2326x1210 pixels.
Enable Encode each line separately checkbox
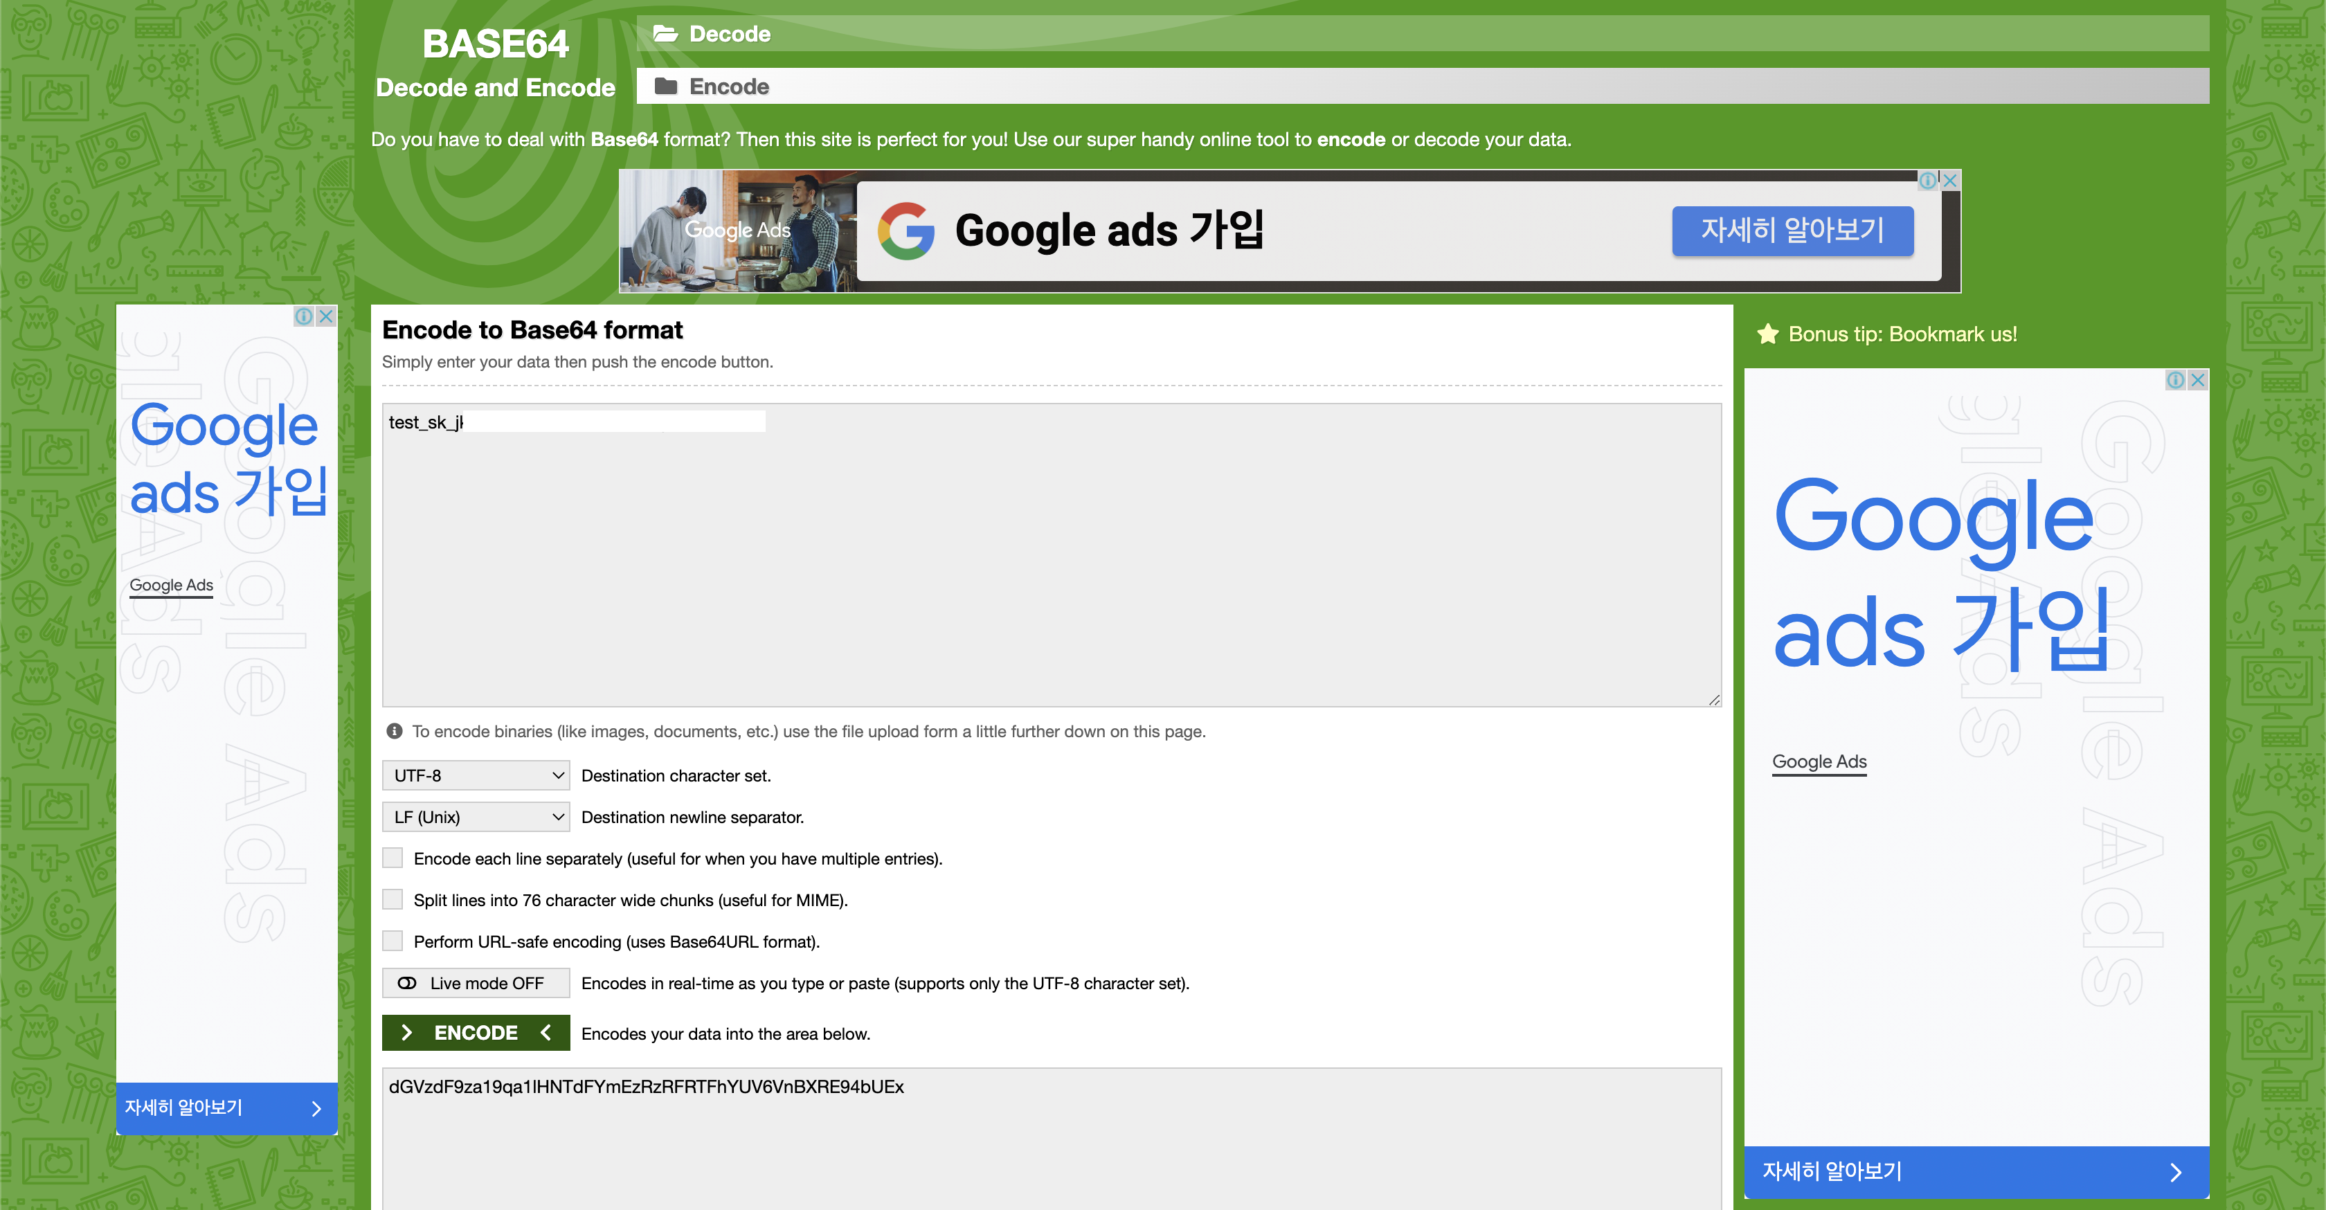[393, 858]
